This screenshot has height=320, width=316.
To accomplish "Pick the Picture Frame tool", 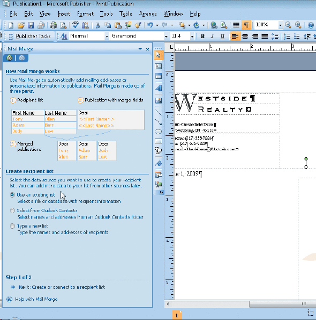I will [x=159, y=100].
